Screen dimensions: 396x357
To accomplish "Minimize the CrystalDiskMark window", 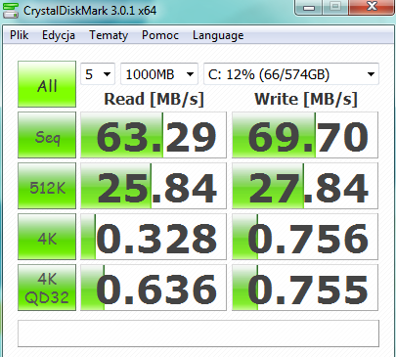I will tap(308, 7).
